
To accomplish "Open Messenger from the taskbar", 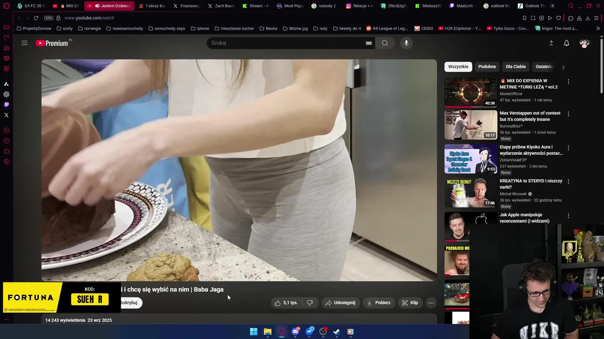I will point(310,331).
